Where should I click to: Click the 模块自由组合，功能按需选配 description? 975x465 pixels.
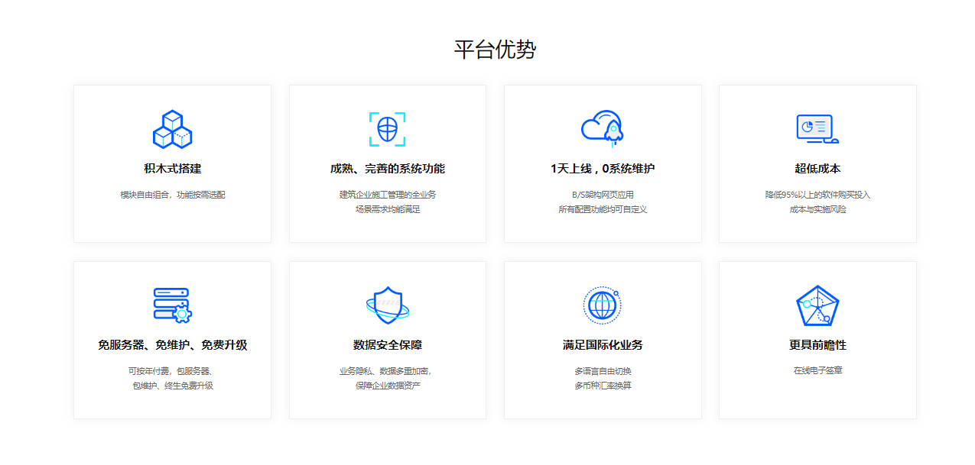(x=172, y=195)
